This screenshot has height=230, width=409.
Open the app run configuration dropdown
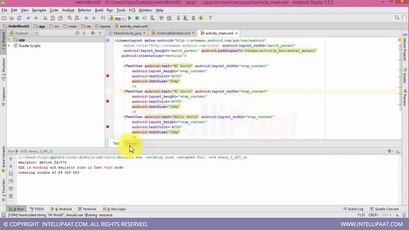pos(117,18)
